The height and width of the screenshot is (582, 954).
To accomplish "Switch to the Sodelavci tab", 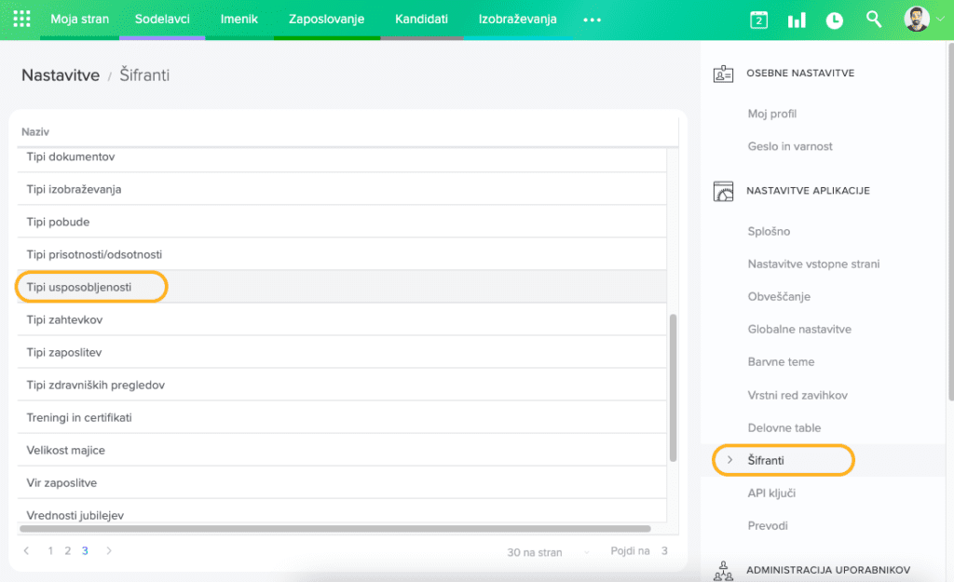I will pyautogui.click(x=162, y=20).
